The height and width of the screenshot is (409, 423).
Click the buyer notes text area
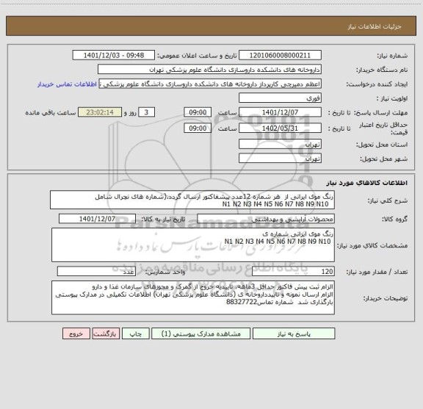pyautogui.click(x=193, y=298)
